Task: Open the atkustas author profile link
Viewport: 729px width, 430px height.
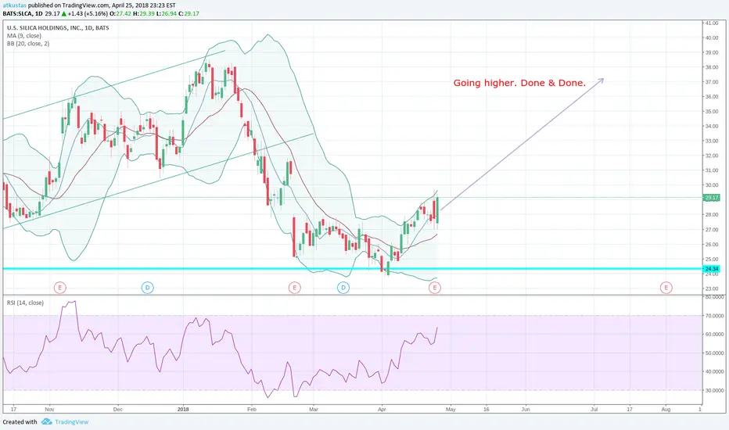Action: coord(14,5)
